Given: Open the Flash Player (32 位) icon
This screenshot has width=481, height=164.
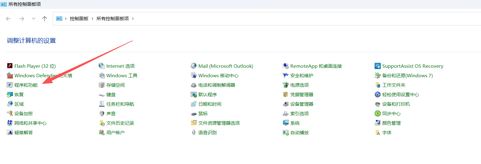Looking at the screenshot, I should pyautogui.click(x=10, y=66).
